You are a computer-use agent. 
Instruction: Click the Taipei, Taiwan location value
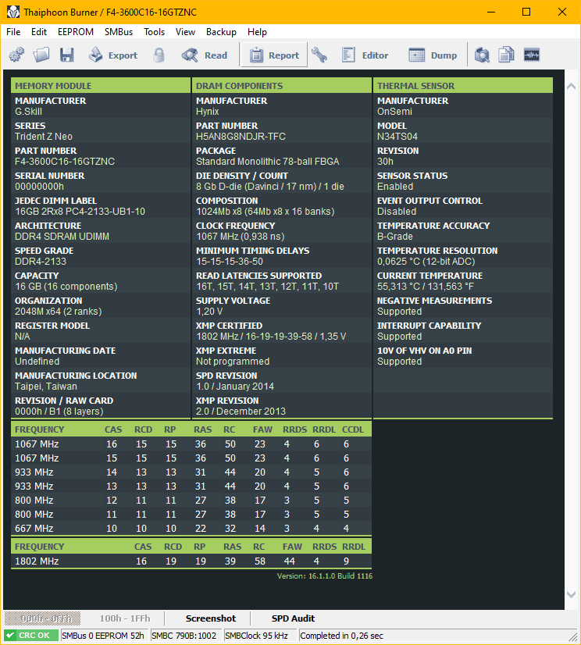pyautogui.click(x=46, y=387)
